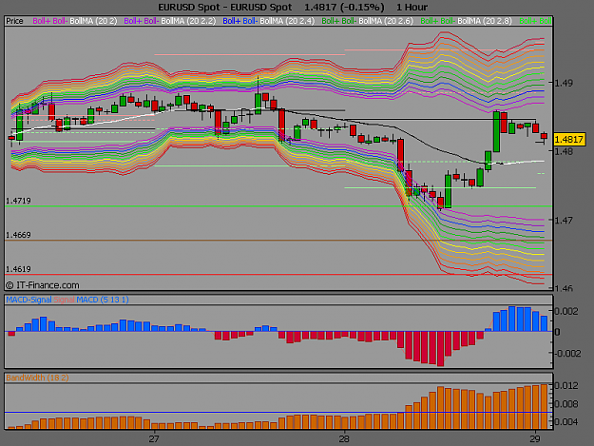The height and width of the screenshot is (446, 594).
Task: Click the 0.002 MACD axis value
Action: (566, 312)
